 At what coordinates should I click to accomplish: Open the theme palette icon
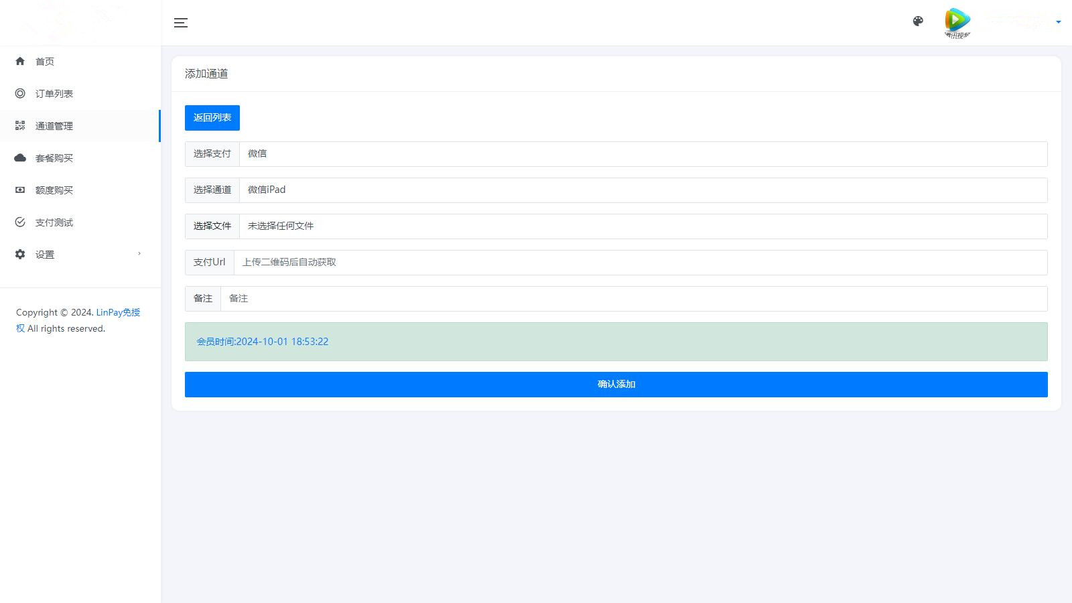pyautogui.click(x=918, y=21)
